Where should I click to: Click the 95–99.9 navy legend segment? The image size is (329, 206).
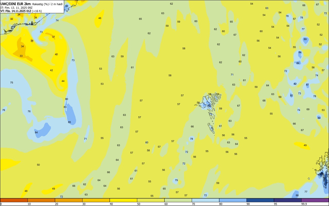[x=288, y=200]
